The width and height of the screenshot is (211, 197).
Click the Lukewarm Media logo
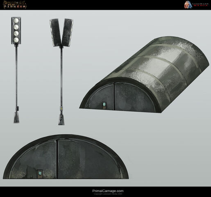pos(196,5)
